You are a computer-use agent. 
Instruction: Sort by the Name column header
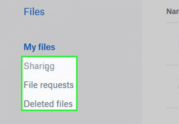173,12
